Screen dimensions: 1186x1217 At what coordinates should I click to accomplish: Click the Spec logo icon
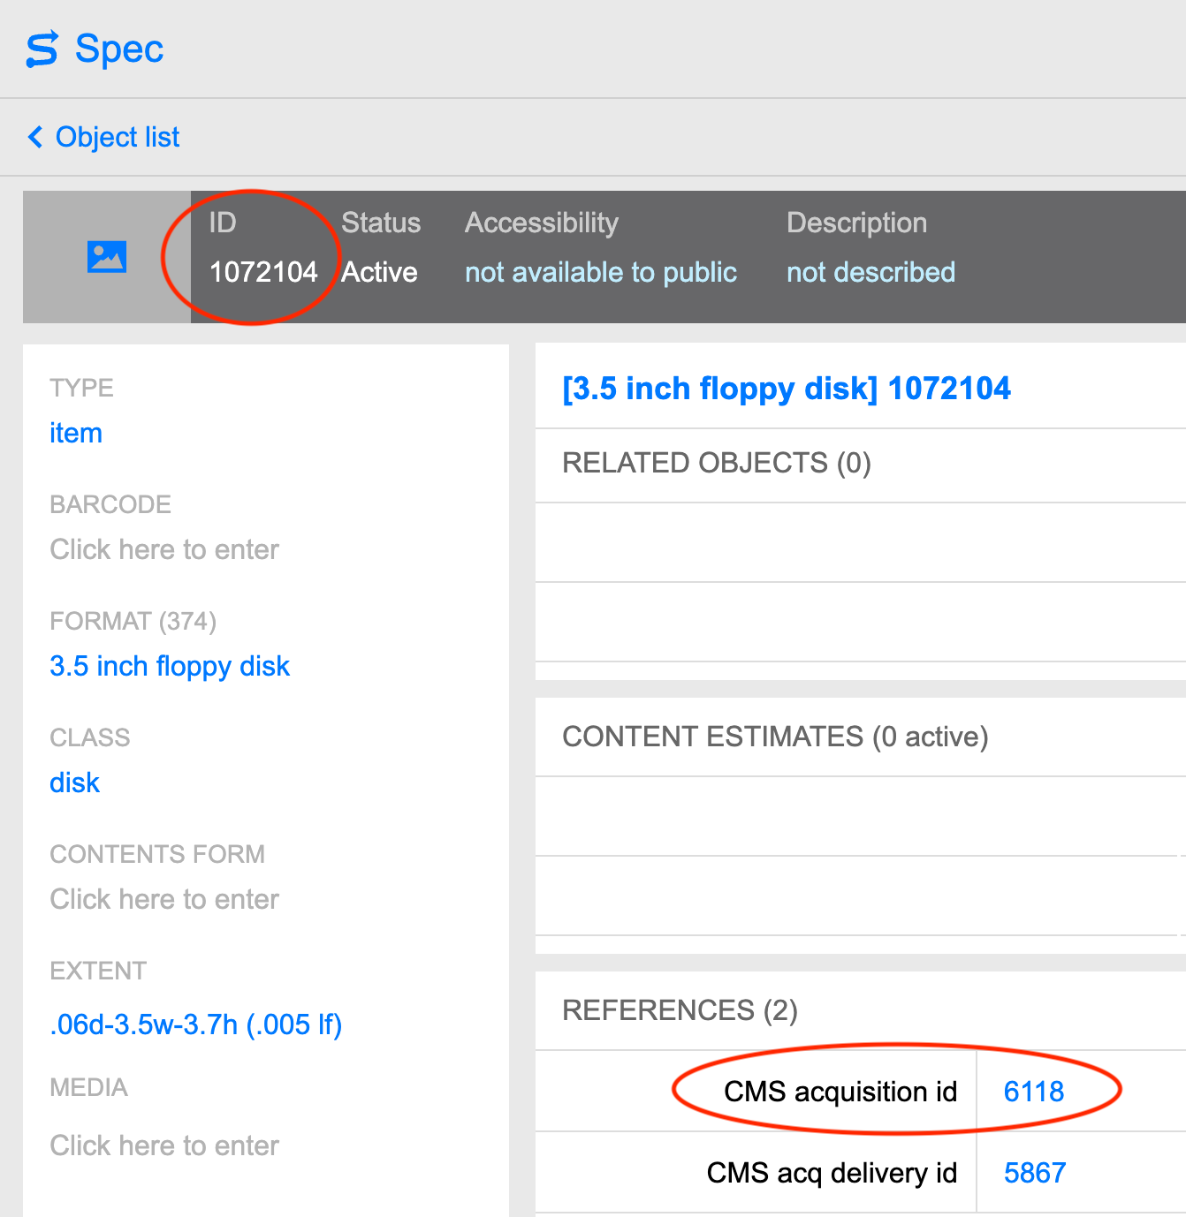(x=42, y=49)
